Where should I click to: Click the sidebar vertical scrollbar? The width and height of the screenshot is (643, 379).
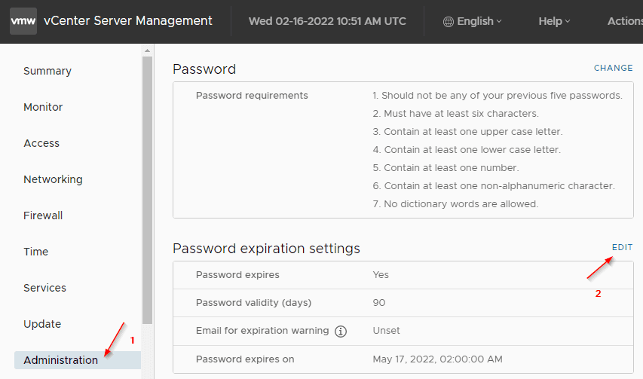147,188
